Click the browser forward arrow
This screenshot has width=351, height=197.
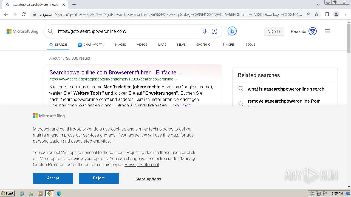click(15, 14)
